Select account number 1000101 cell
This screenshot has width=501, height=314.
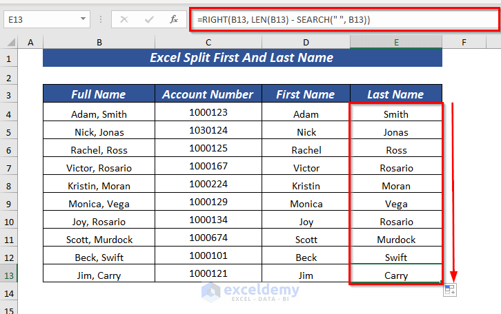click(x=208, y=255)
